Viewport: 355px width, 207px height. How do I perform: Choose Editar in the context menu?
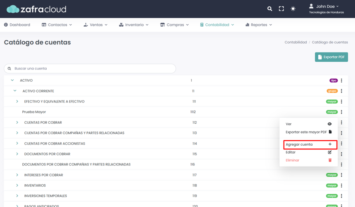[x=309, y=152]
